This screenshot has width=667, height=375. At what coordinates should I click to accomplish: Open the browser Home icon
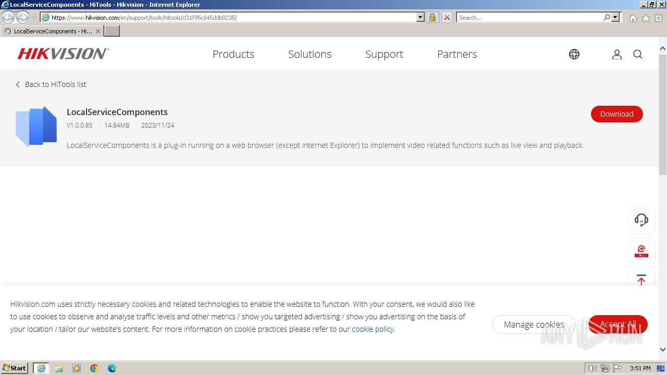(633, 18)
